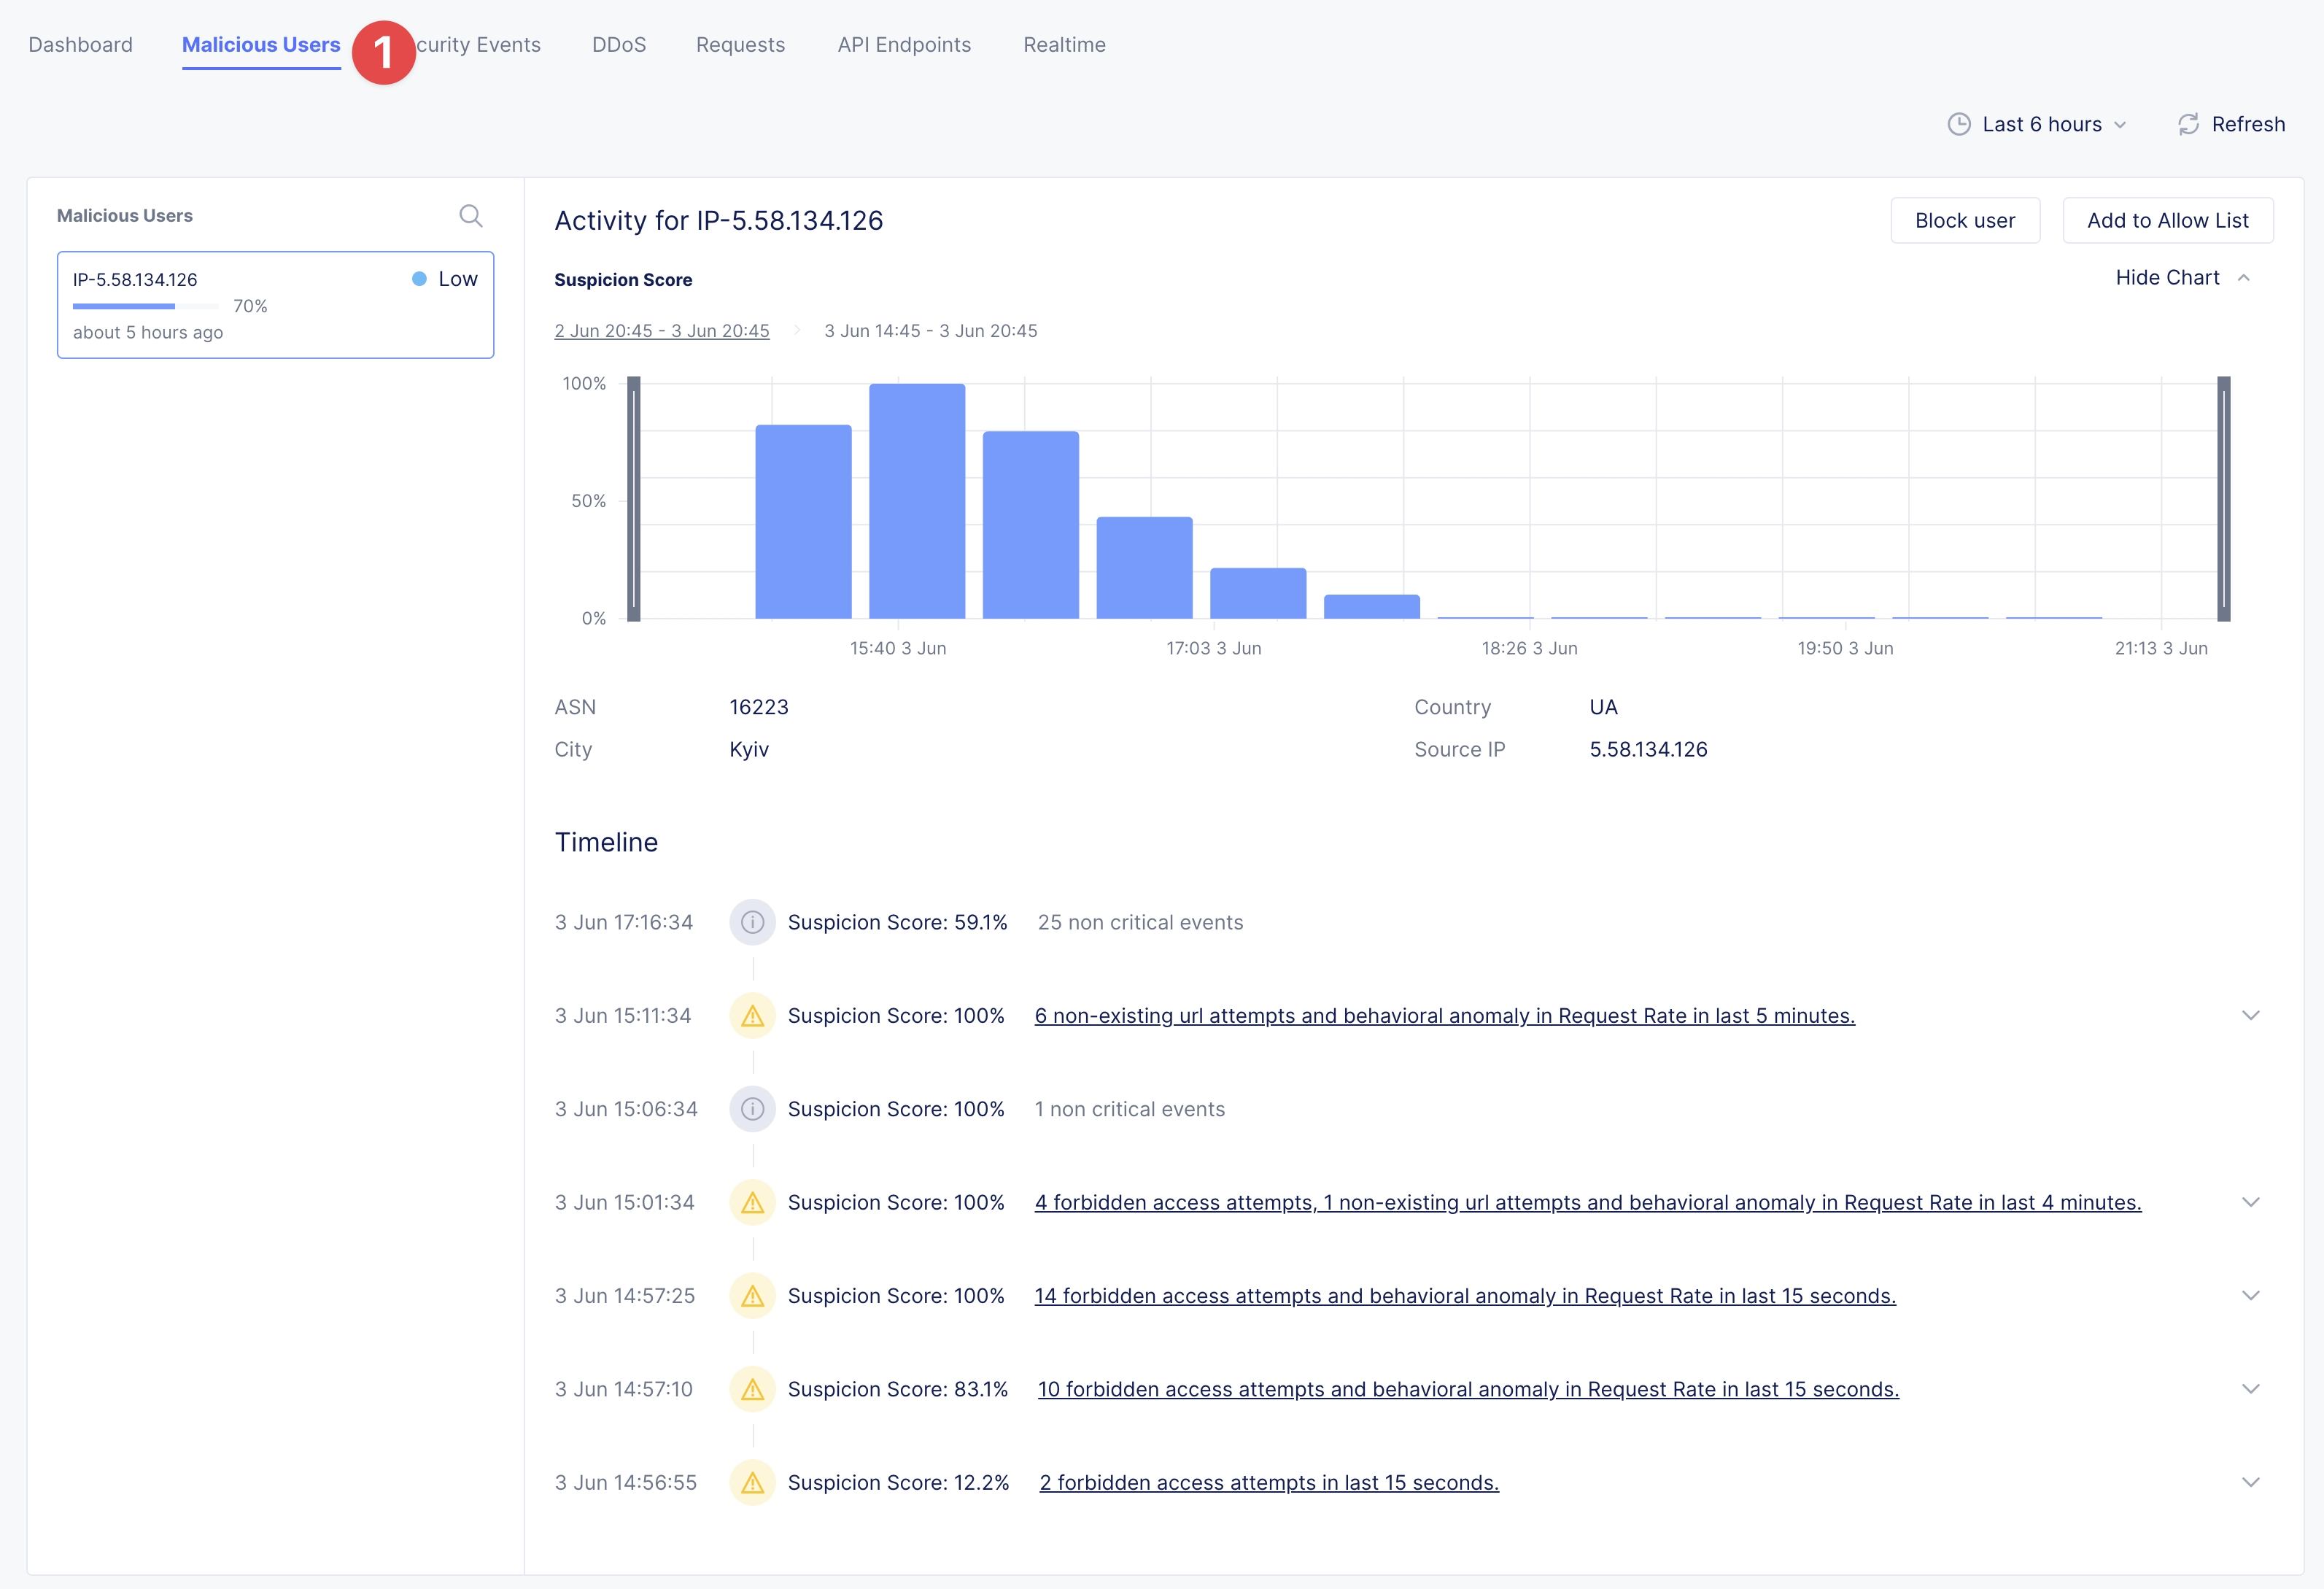Click the info circle icon at 17:16:34
Image resolution: width=2324 pixels, height=1589 pixels.
pyautogui.click(x=752, y=920)
